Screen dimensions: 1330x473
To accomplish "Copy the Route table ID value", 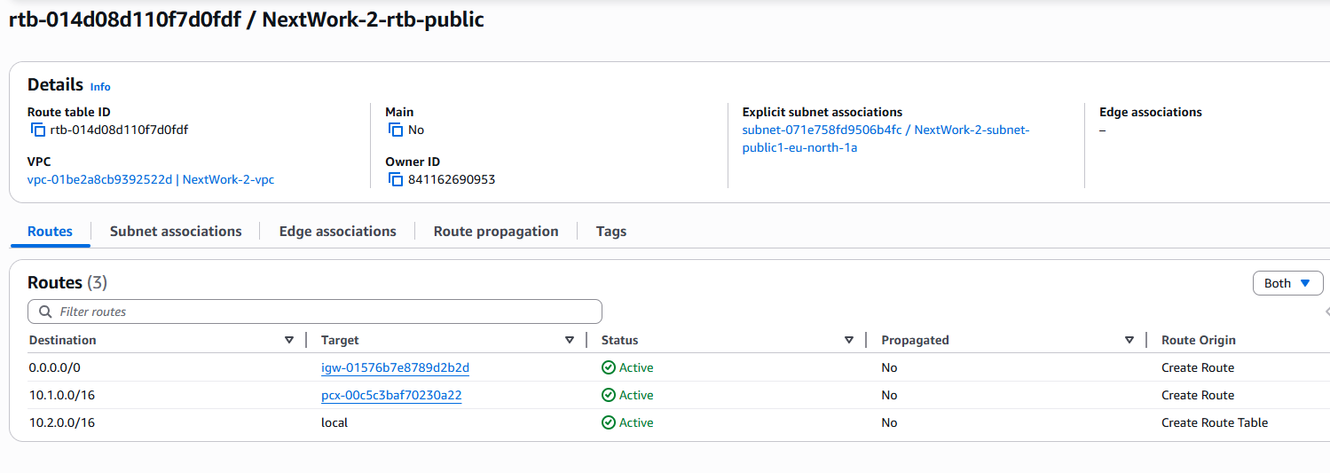I will [x=38, y=130].
